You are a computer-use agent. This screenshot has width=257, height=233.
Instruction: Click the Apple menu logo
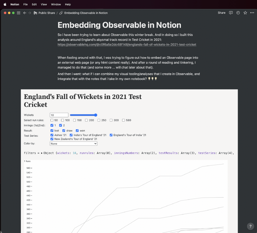[x=5, y=4]
